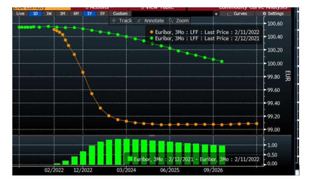Select the 1D range tab
314x182 pixels.
(35, 14)
